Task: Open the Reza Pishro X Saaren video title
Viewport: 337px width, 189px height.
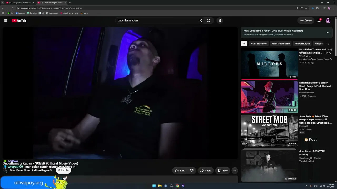Action: coord(316,53)
